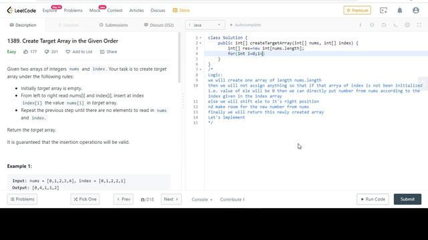Click line number 10 in gutter
This screenshot has width=428, height=240.
tap(196, 85)
